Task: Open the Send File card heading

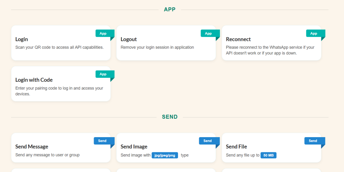Action: coord(236,147)
